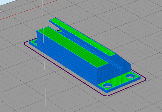Click the flat green top surface of the block
The height and width of the screenshot is (112, 162).
(72, 46)
